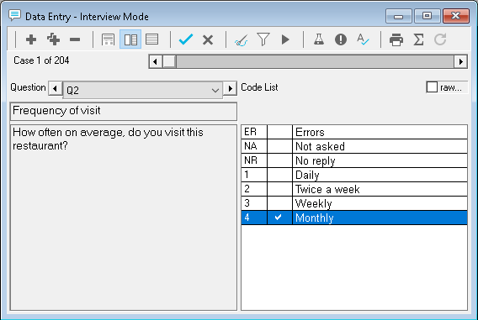Viewport: 478px width, 320px height.
Task: Click the greyed refresh arrow icon
Action: [440, 39]
